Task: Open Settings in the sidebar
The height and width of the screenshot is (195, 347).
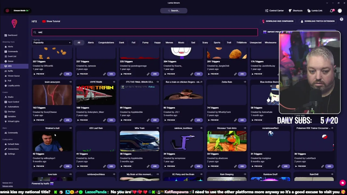Action: [x=10, y=154]
